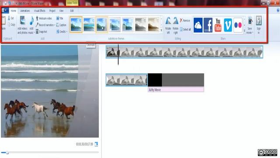This screenshot has height=158, width=280.
Task: Click Webcam video
Action: click(x=44, y=18)
